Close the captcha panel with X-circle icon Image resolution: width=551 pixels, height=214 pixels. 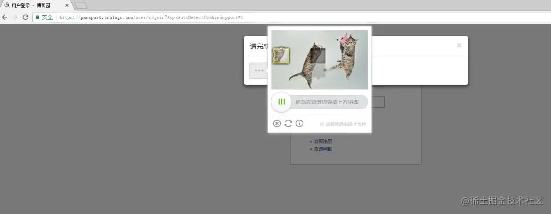(277, 123)
